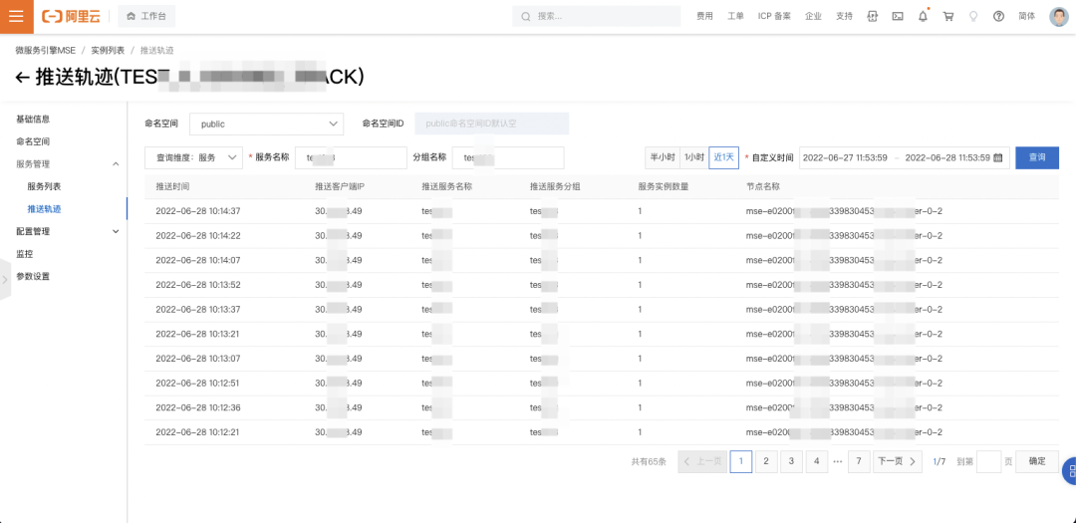
Task: Select the 近1天 time range
Action: 724,157
